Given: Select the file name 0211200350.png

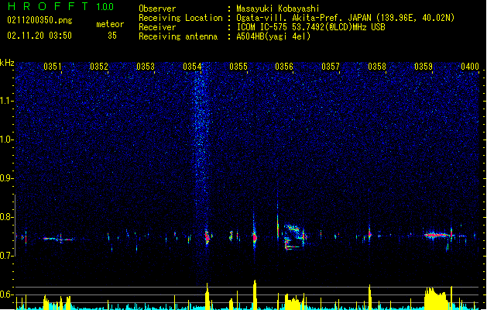Looking at the screenshot, I should coord(39,20).
